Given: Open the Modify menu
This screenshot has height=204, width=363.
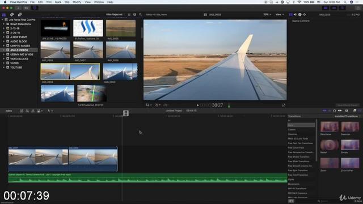Looking at the screenshot, I should coord(77,2).
